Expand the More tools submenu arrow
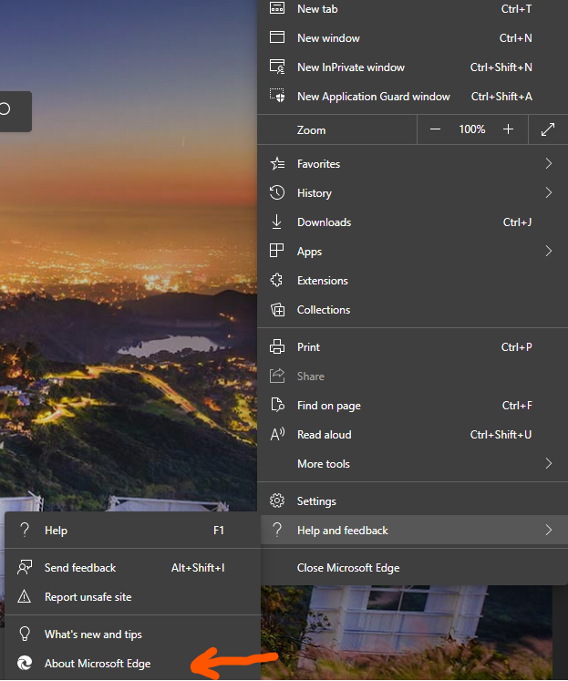Viewport: 568px width, 681px height. (548, 464)
